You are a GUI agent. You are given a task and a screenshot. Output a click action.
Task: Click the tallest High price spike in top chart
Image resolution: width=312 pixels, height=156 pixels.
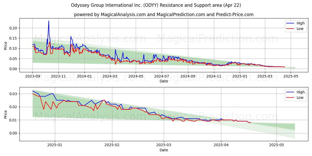(x=49, y=21)
